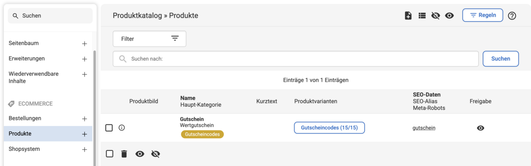Expand Shopsystem with plus icon

point(85,150)
